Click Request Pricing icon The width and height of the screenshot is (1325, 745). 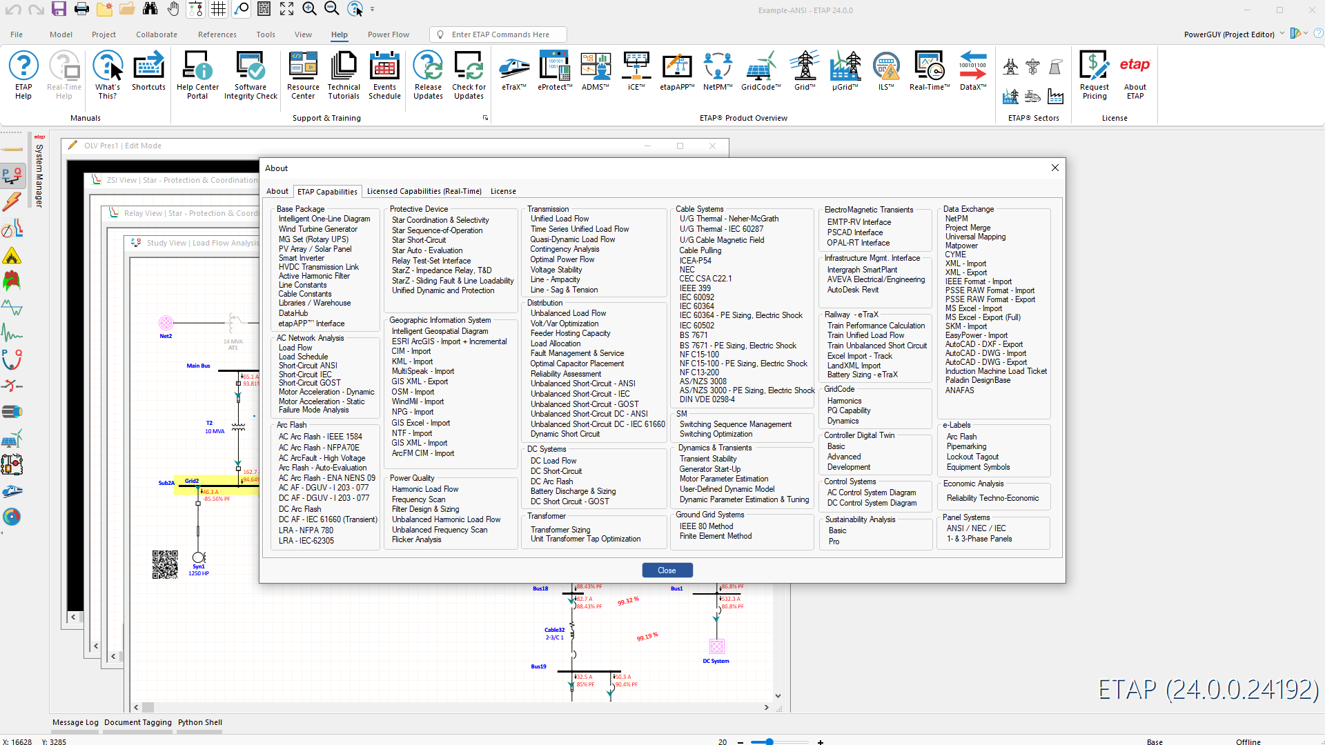point(1095,75)
